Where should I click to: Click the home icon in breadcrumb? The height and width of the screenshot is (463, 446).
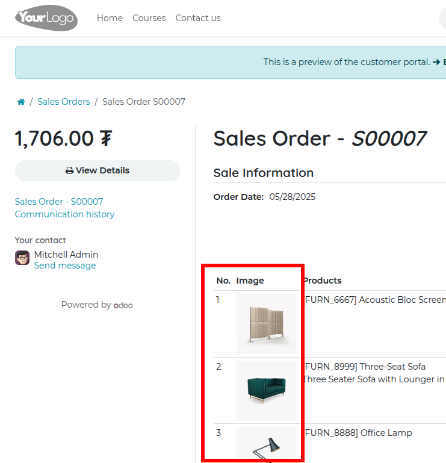point(21,102)
